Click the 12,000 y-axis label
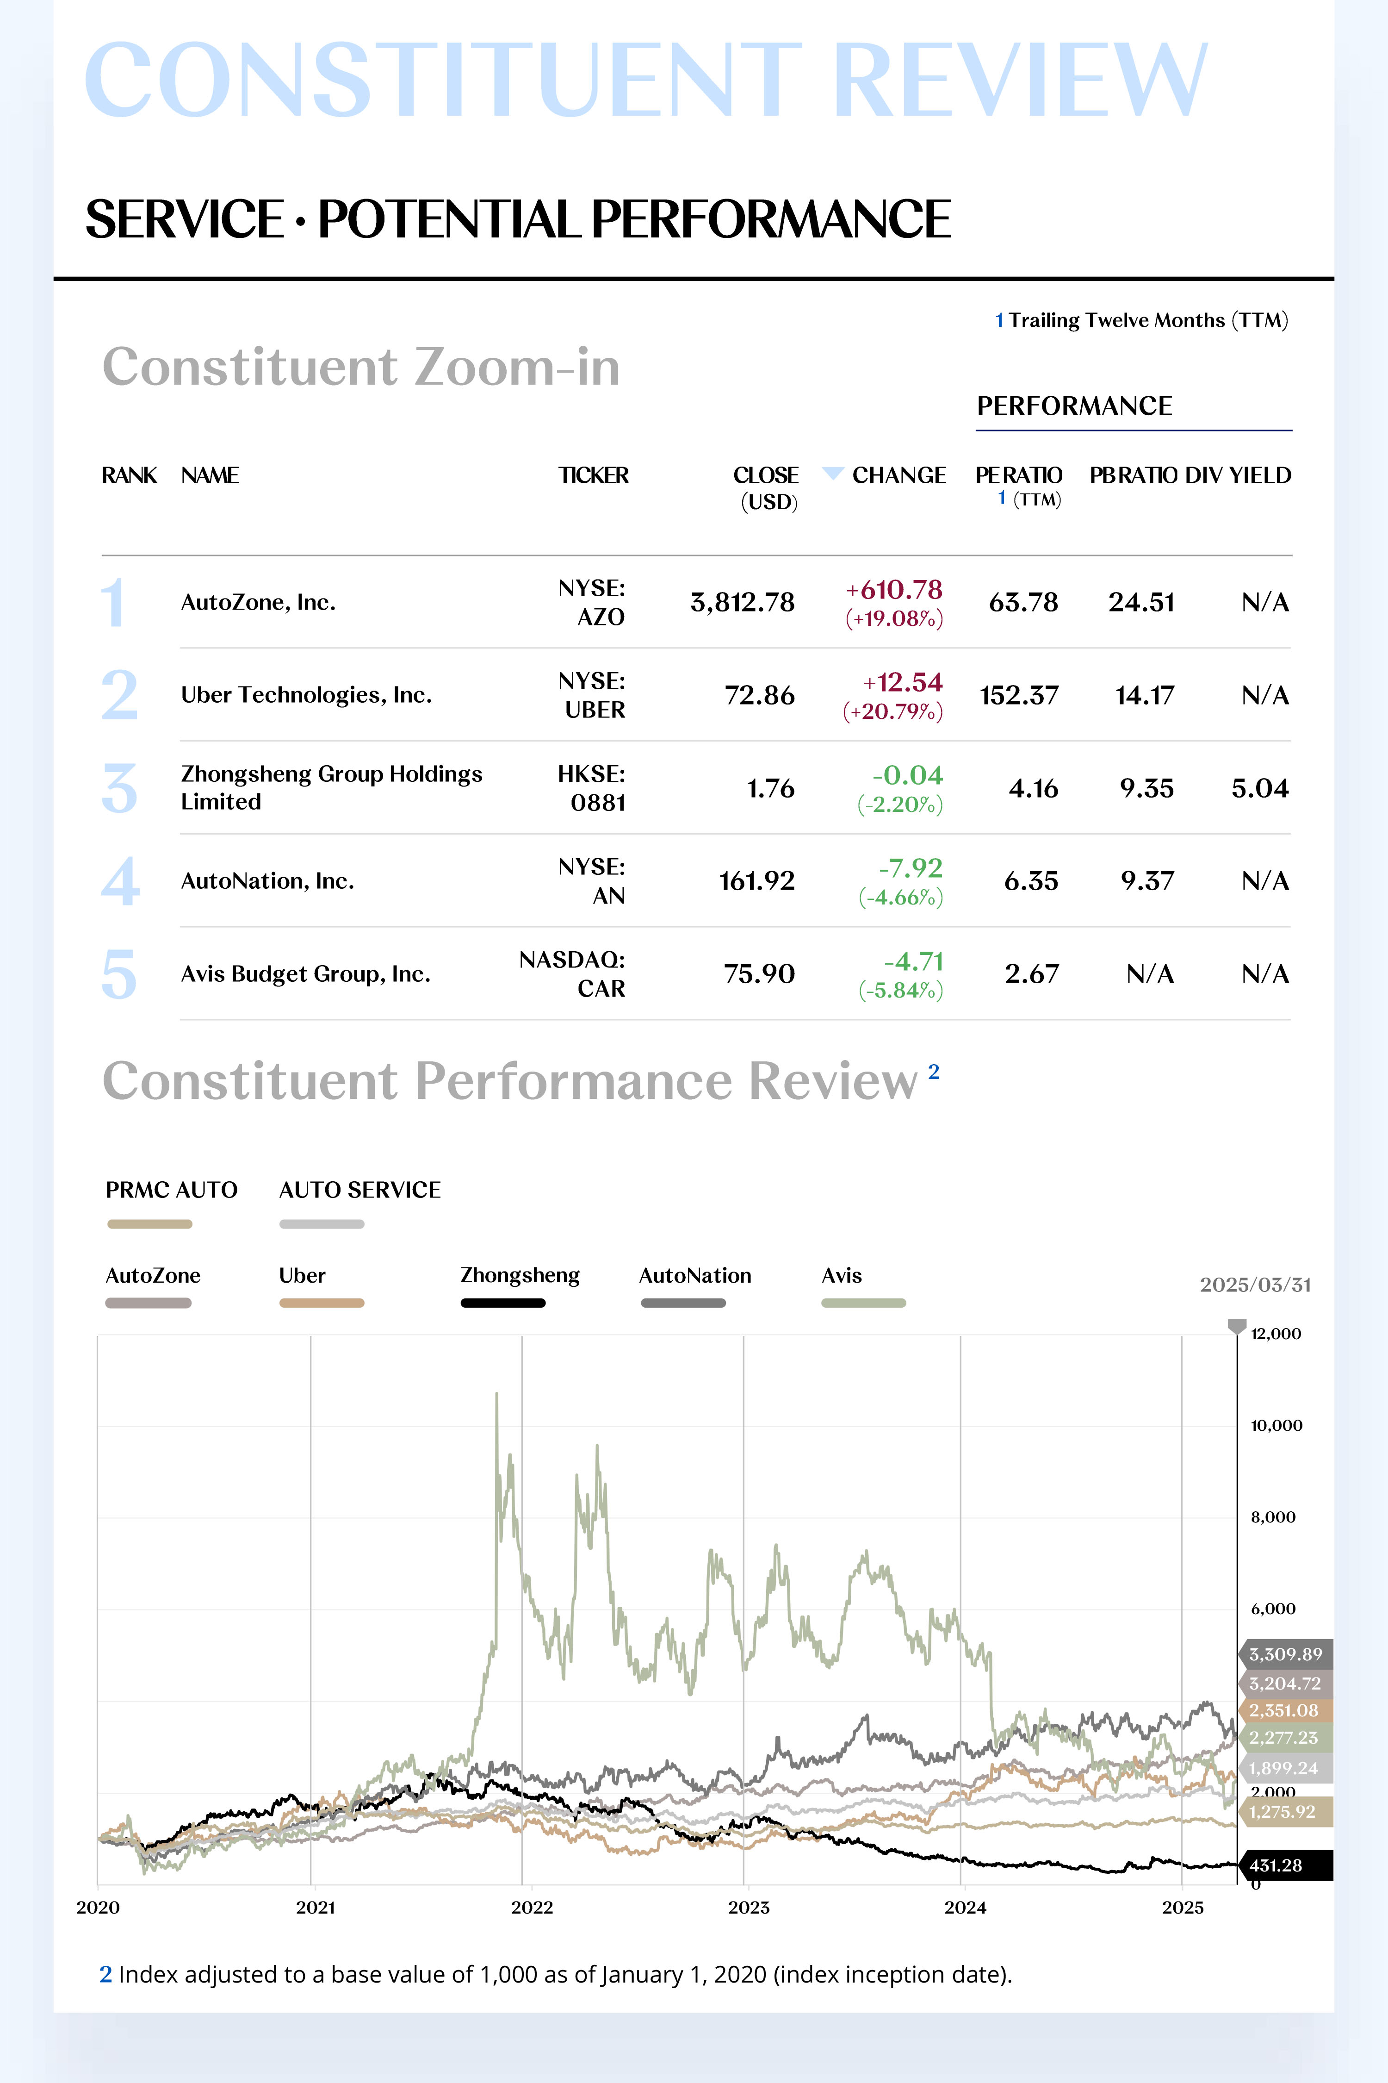 [1276, 1334]
